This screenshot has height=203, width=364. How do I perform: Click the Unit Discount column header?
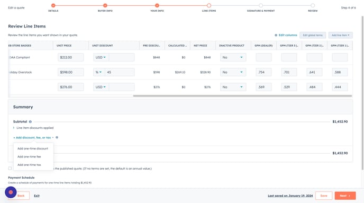click(x=114, y=46)
